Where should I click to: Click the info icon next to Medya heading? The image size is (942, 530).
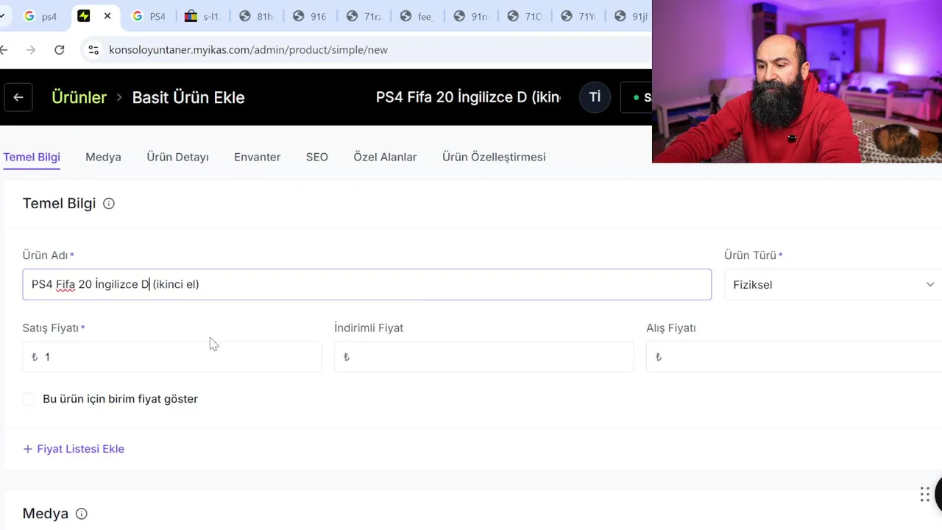pos(82,514)
